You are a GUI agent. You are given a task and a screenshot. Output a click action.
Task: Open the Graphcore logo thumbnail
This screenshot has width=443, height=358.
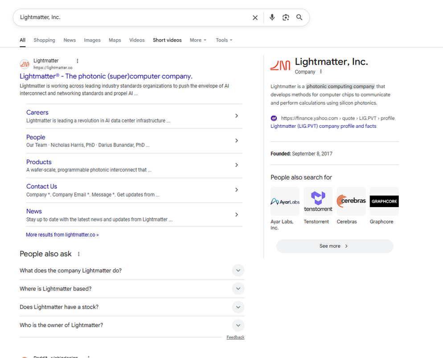384,201
